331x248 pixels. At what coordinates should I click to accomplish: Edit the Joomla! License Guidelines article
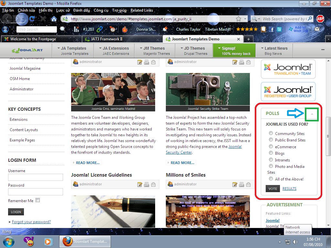[140, 184]
